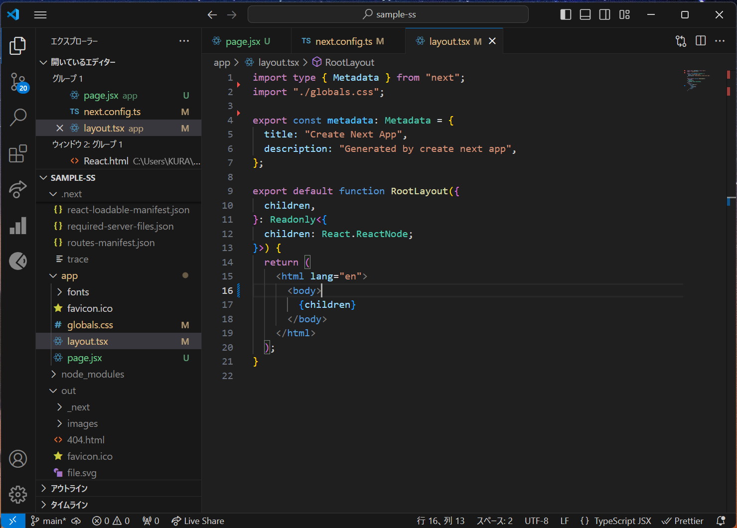Open the Search view
Screen dimensions: 737x528
pos(18,118)
